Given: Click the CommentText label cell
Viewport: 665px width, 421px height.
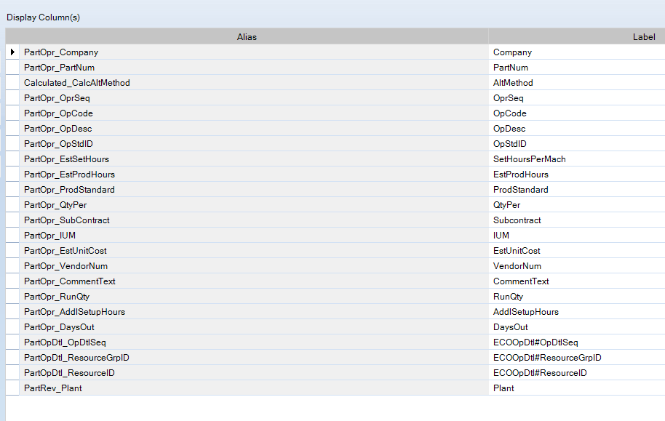Looking at the screenshot, I should coord(577,281).
